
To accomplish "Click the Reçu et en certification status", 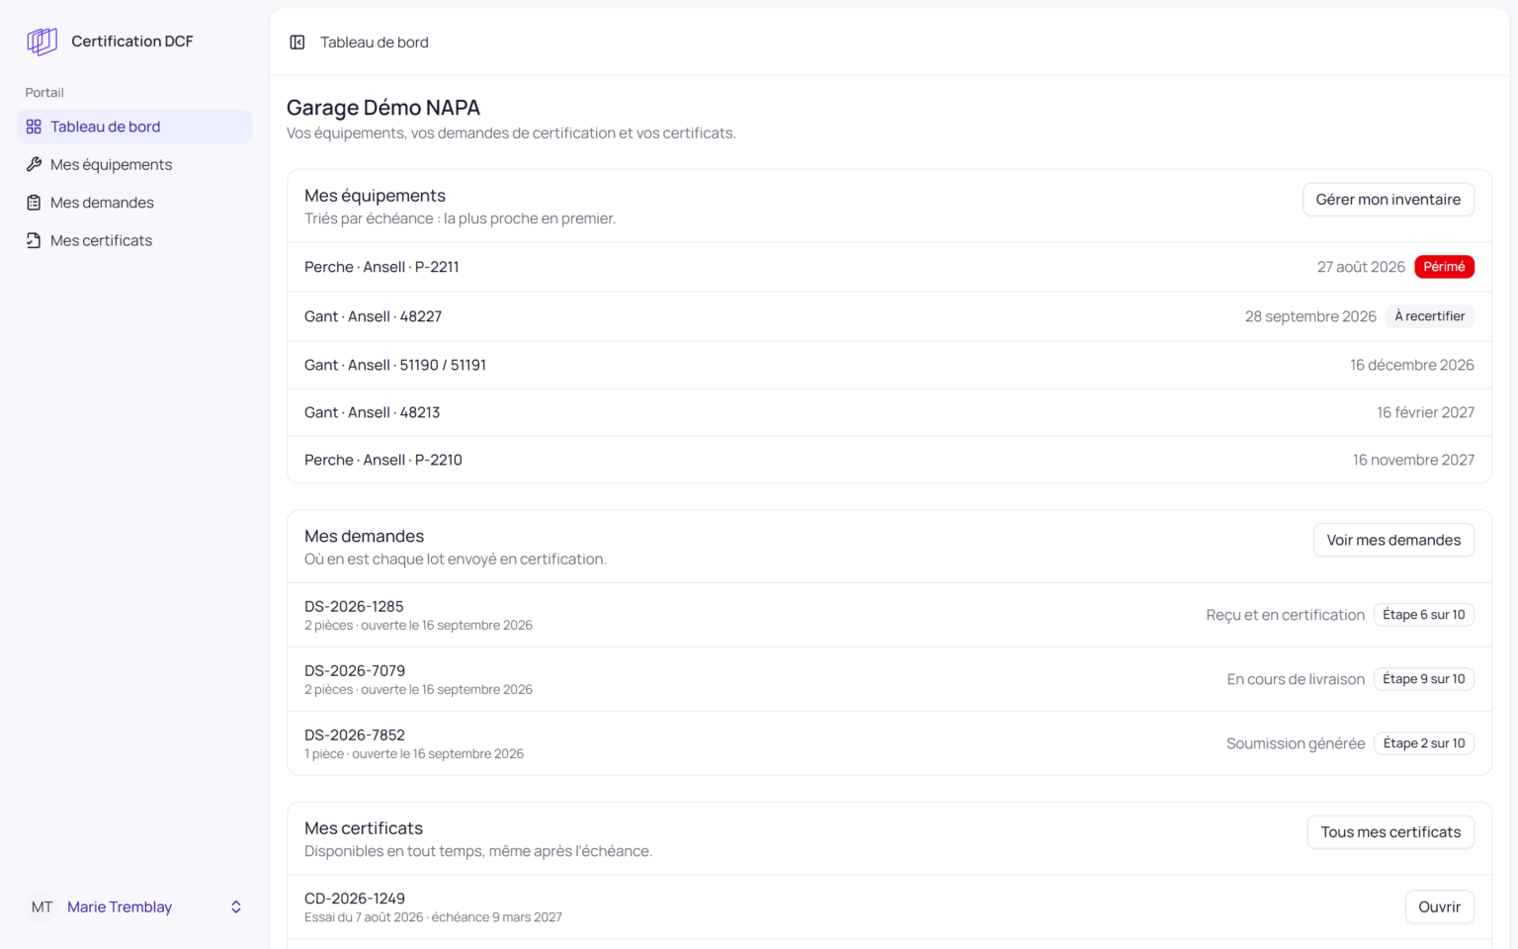I will [1285, 615].
